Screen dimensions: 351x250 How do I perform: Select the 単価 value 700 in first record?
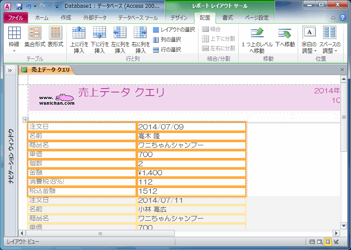click(191, 154)
